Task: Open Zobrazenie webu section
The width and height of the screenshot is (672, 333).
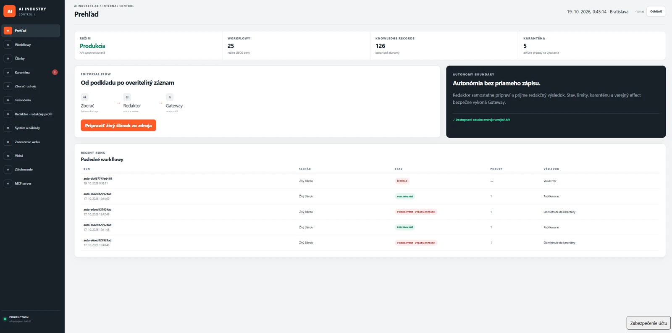Action: (31, 142)
